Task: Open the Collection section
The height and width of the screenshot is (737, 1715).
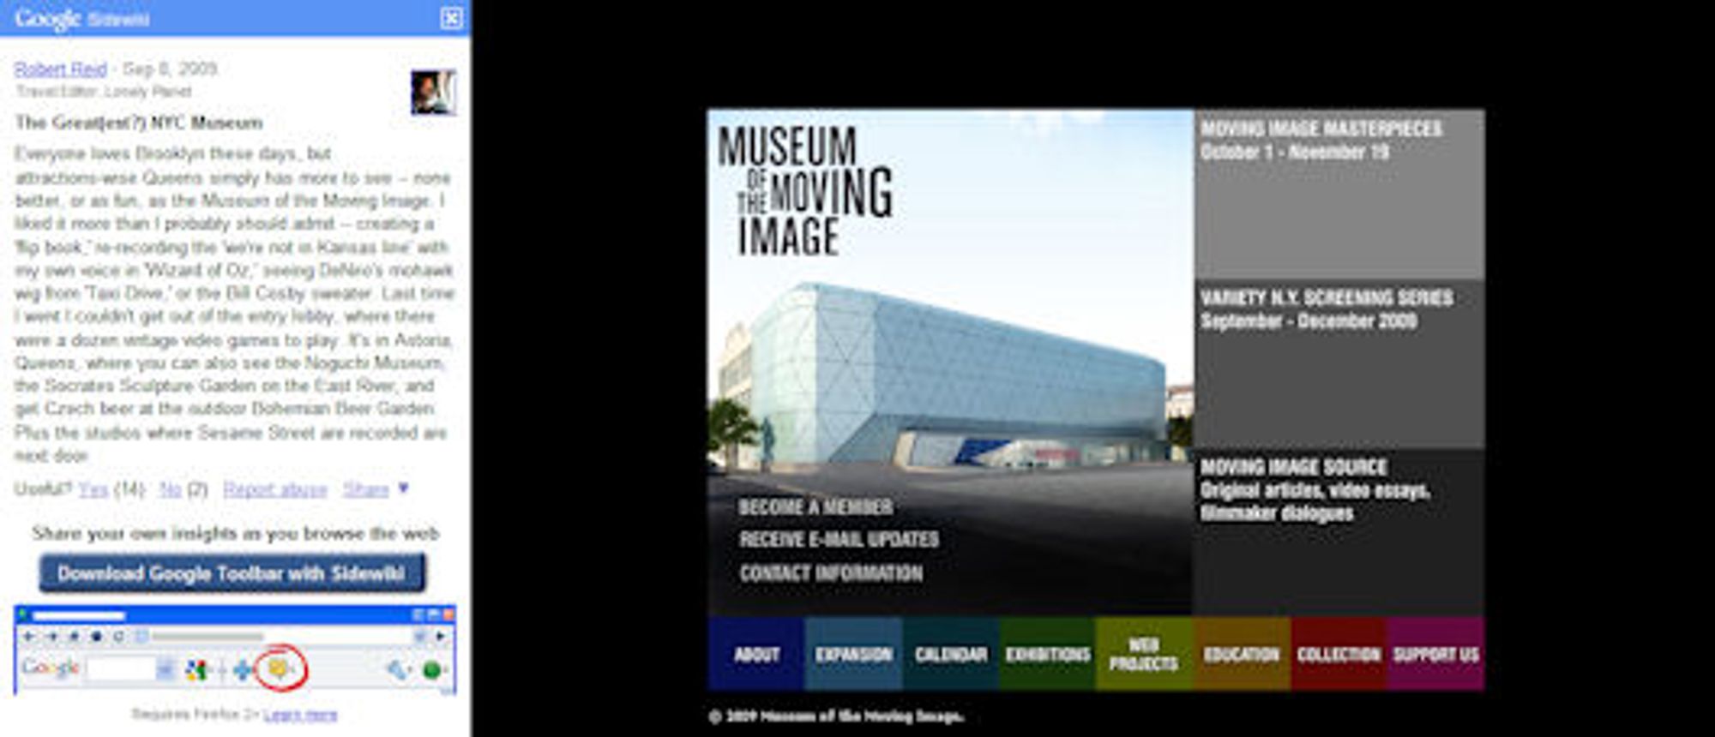Action: [x=1339, y=654]
